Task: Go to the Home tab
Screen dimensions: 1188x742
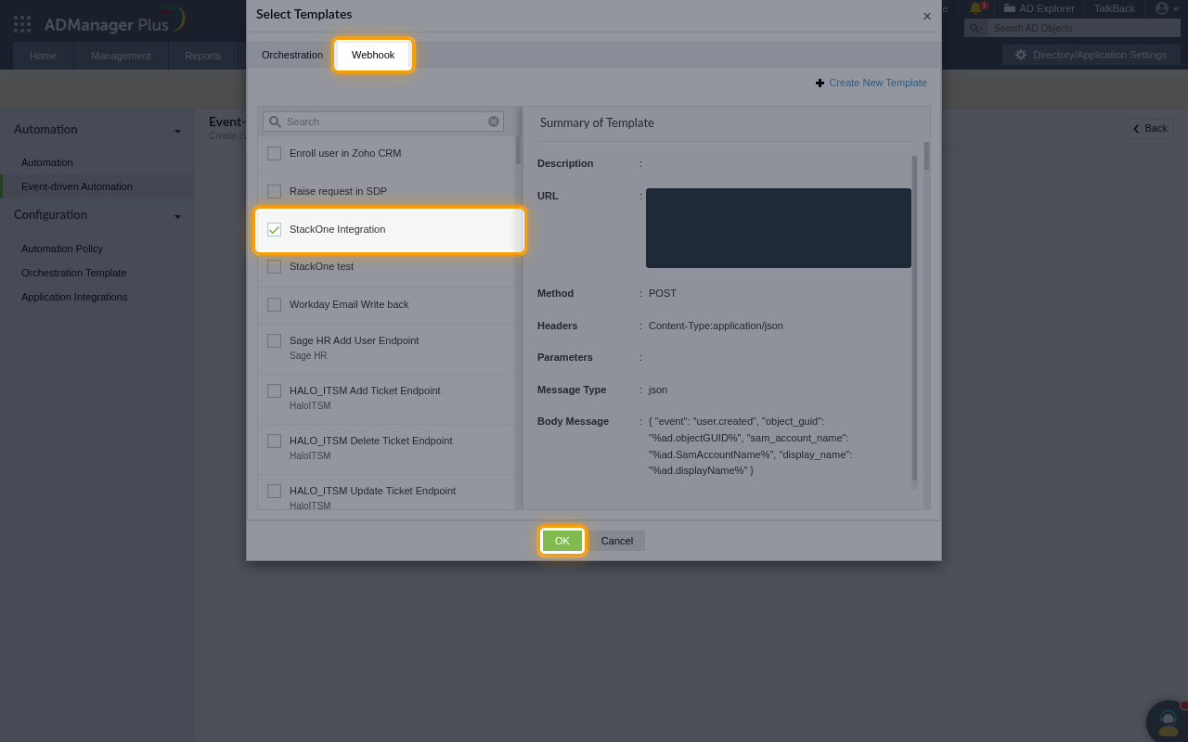Action: click(x=43, y=56)
